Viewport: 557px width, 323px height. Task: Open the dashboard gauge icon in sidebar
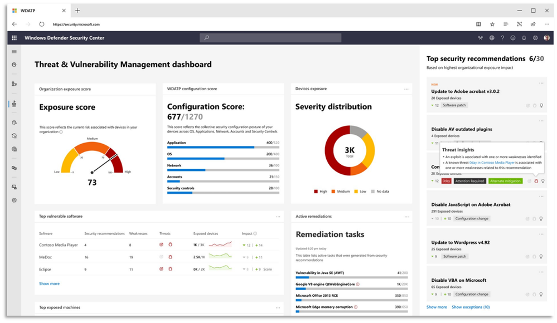(x=14, y=65)
